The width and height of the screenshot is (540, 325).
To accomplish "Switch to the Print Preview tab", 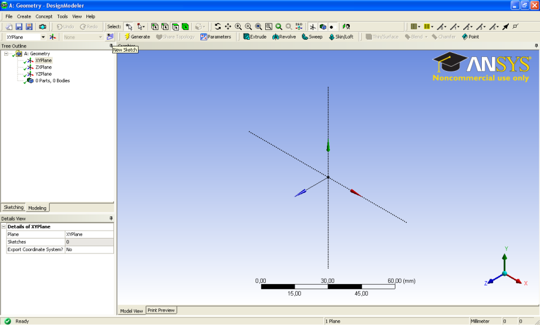I will [161, 310].
